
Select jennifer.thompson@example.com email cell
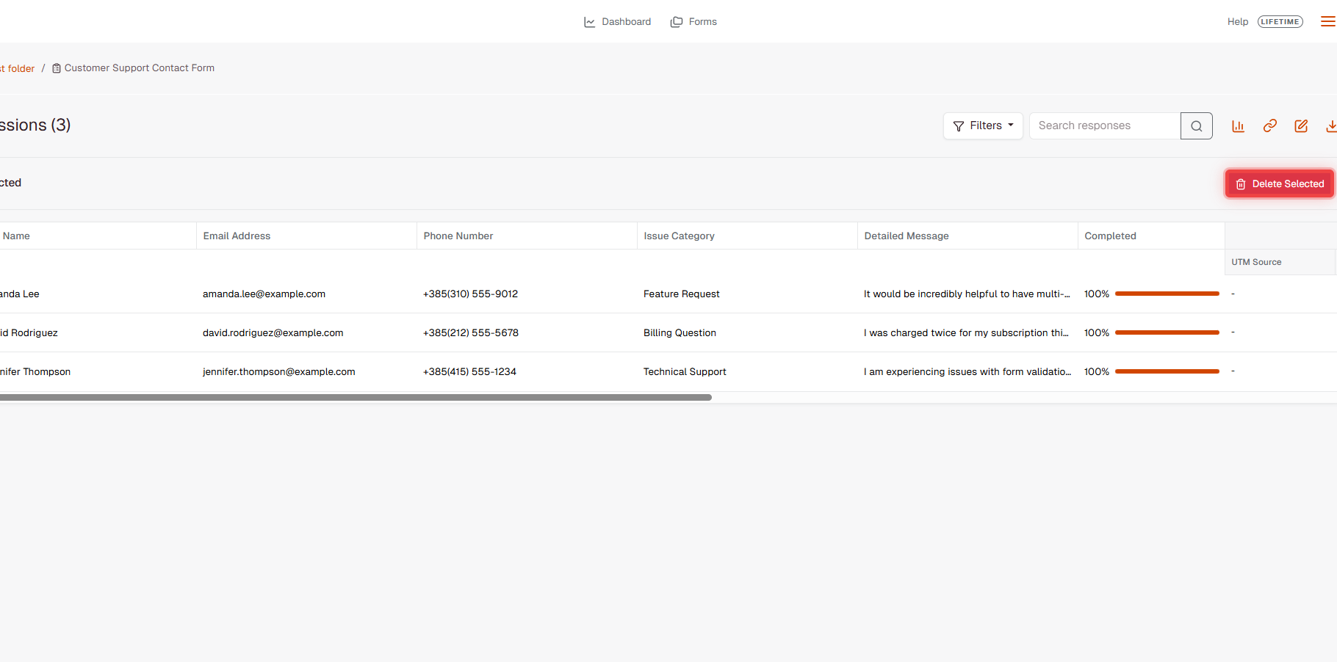(279, 372)
